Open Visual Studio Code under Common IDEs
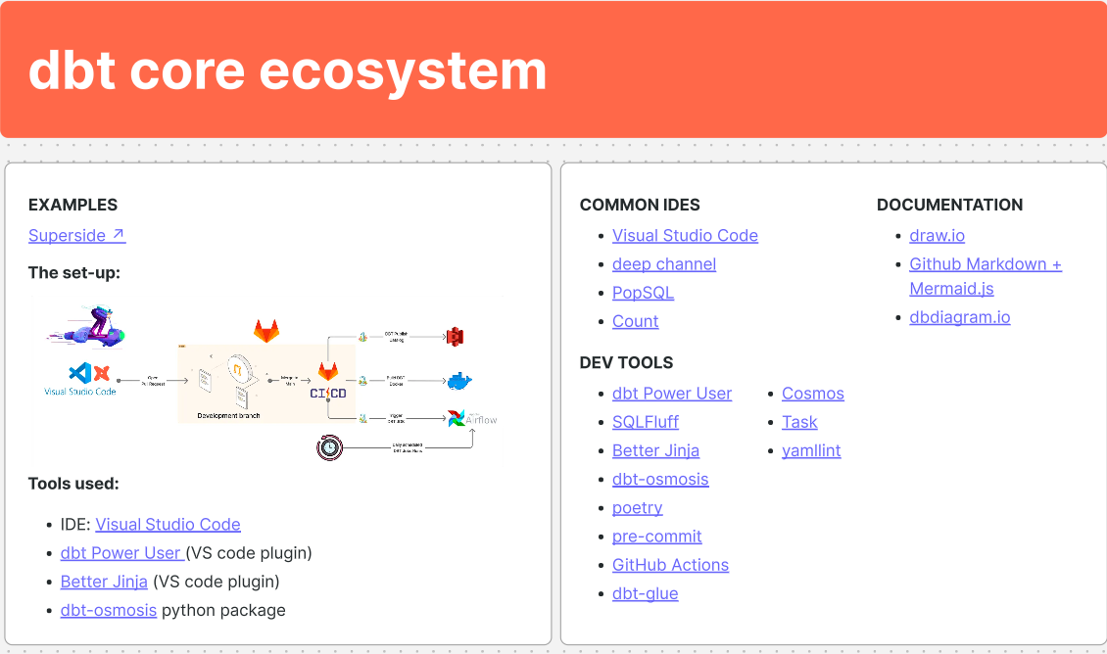Image resolution: width=1107 pixels, height=654 pixels. click(x=685, y=236)
